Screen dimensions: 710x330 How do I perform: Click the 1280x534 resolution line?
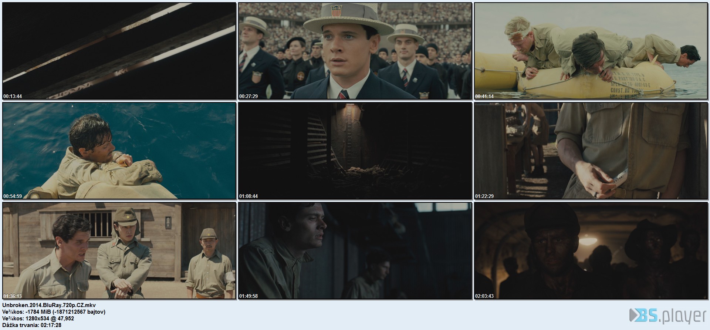pos(38,319)
